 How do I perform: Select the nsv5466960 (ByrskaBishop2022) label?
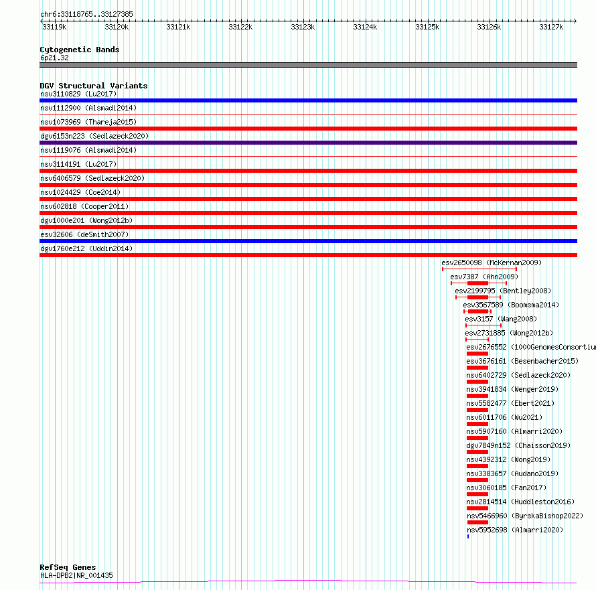point(525,516)
